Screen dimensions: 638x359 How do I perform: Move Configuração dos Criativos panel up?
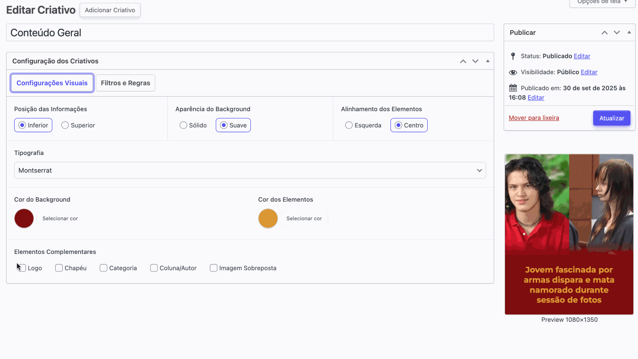tap(463, 61)
